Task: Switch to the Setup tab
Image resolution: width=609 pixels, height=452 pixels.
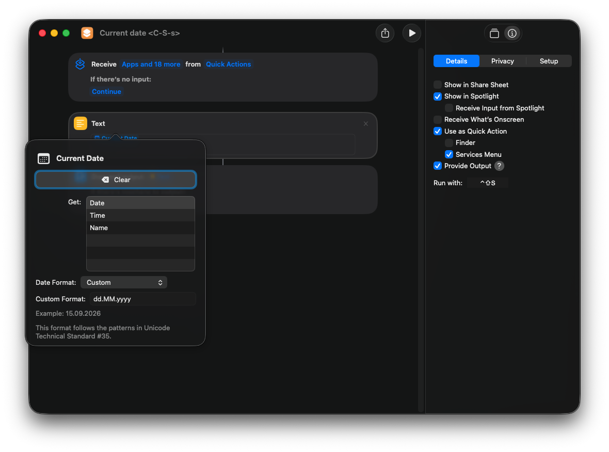Action: [548, 61]
